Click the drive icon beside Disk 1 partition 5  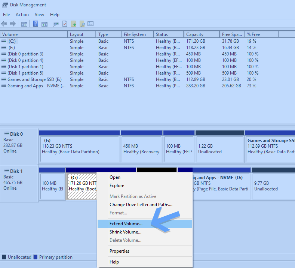click(4, 73)
